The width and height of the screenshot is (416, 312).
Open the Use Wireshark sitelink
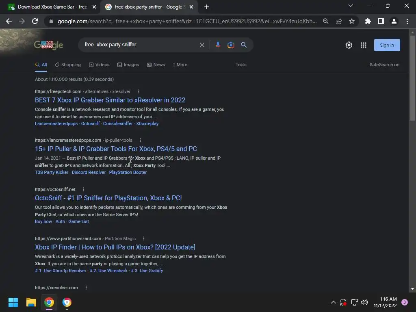(x=108, y=271)
